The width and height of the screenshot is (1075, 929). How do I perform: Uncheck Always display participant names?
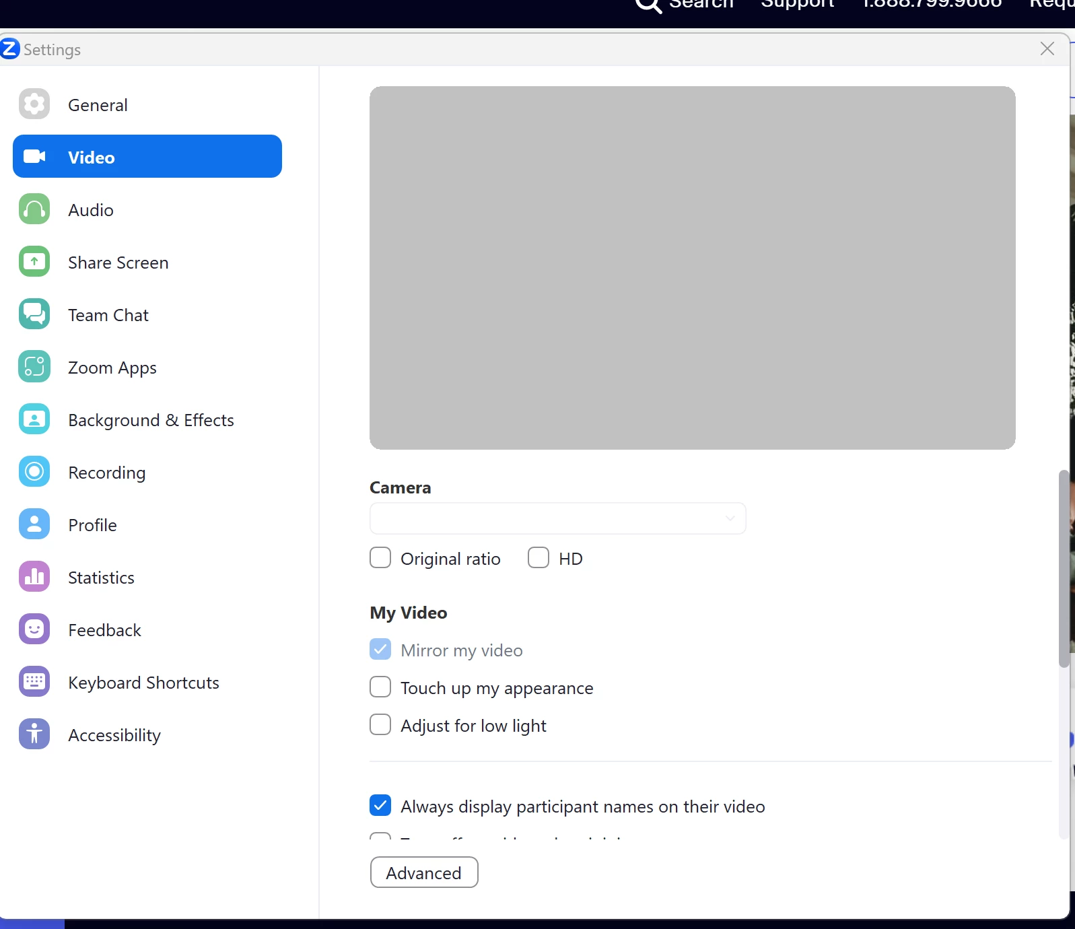pos(380,805)
